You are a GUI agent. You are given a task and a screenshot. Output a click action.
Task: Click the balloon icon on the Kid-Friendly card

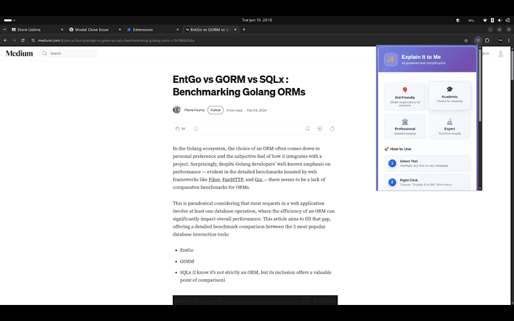click(405, 90)
